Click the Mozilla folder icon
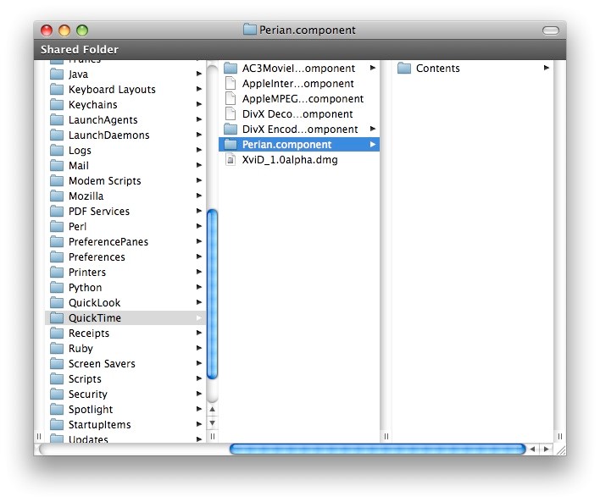 (57, 196)
